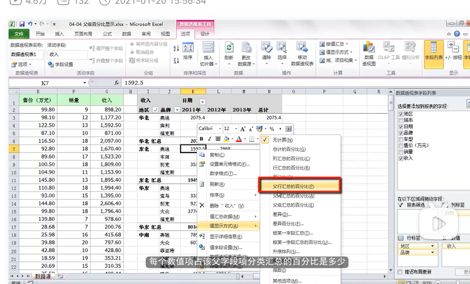470x284 pixels.
Task: Choose 设置单元格格式 in the context menu
Action: (230, 164)
